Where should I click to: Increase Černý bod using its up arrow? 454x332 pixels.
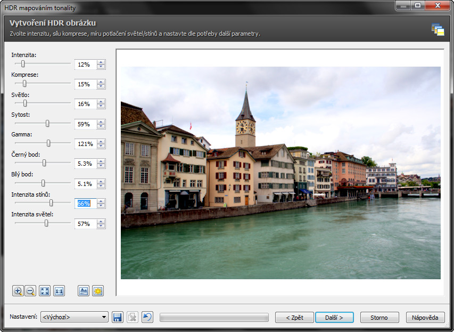(101, 161)
